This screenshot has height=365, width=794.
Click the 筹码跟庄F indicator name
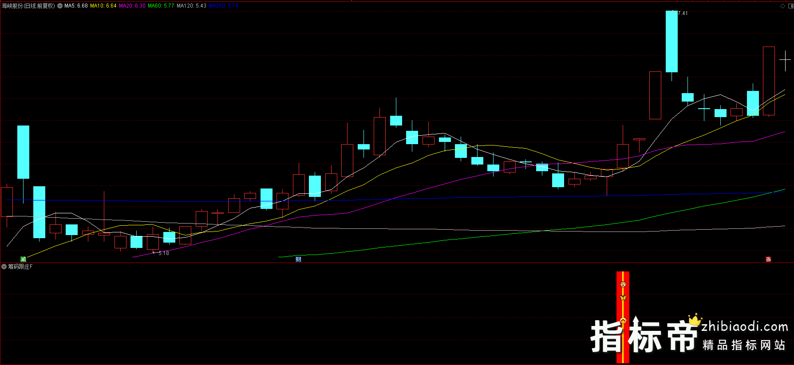(x=20, y=267)
